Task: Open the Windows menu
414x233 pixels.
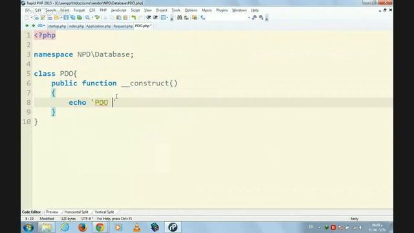Action: [x=239, y=10]
